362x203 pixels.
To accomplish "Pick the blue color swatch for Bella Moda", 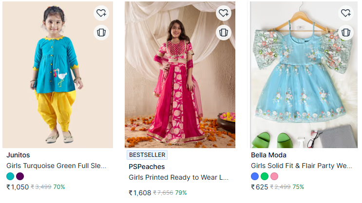I will click(x=255, y=176).
